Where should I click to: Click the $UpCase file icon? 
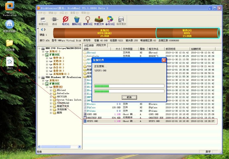[85, 107]
